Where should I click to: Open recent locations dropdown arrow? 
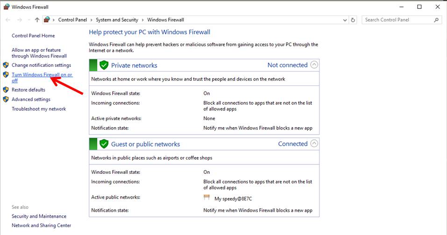point(29,20)
